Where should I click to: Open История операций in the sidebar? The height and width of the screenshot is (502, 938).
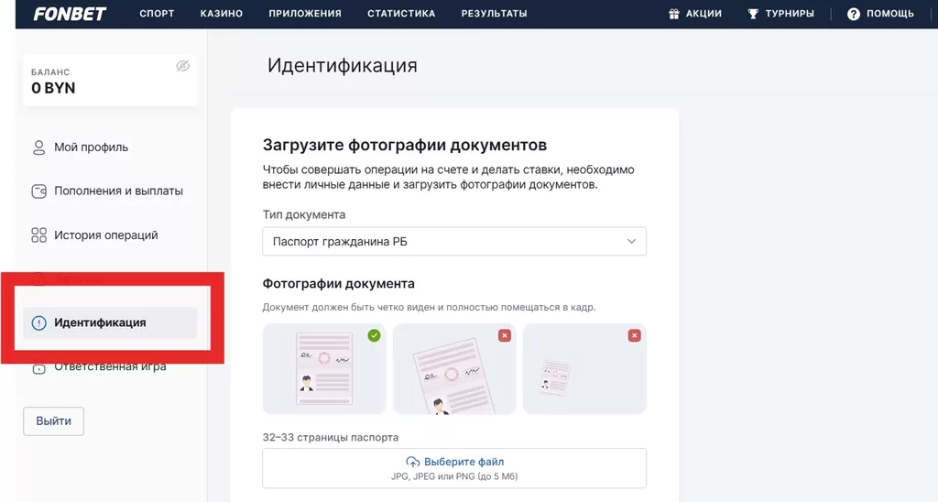coord(106,235)
